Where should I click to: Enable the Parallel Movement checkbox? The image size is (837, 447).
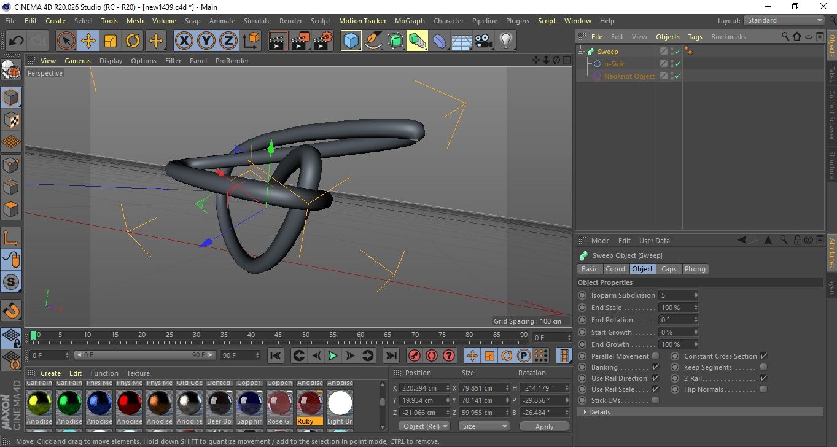pyautogui.click(x=655, y=356)
